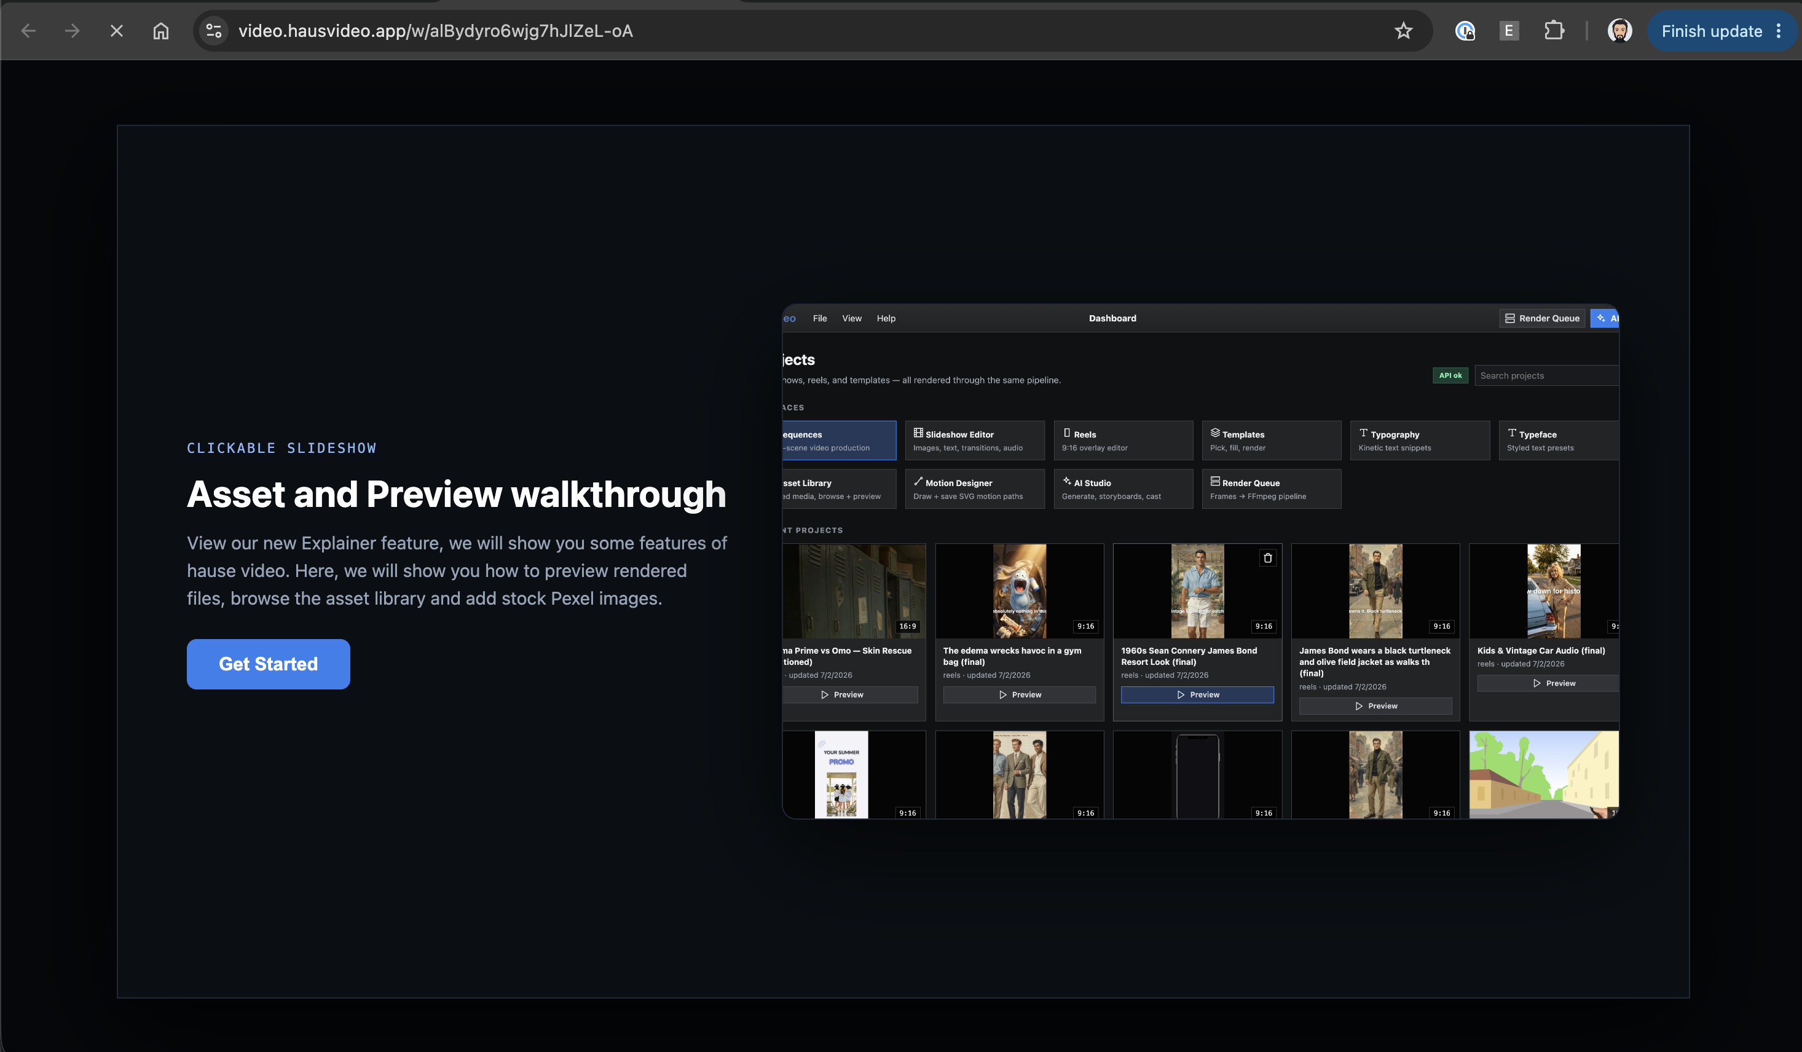Open the Render Queue FFmpeg pipeline card

click(x=1272, y=489)
